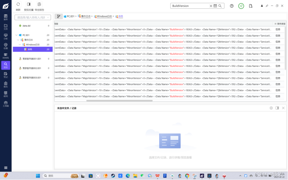
Task: Select the 系统 tree item
Action: 33,49
